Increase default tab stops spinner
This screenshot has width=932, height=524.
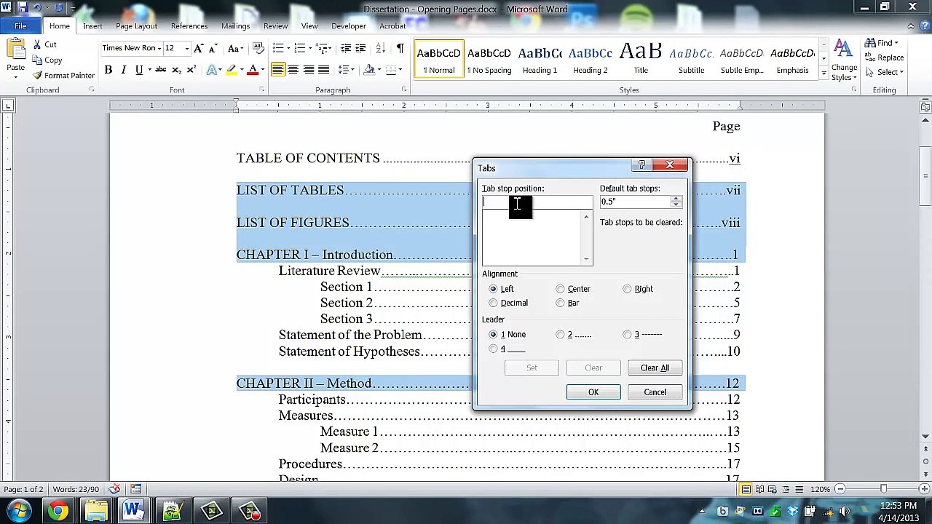pos(676,199)
